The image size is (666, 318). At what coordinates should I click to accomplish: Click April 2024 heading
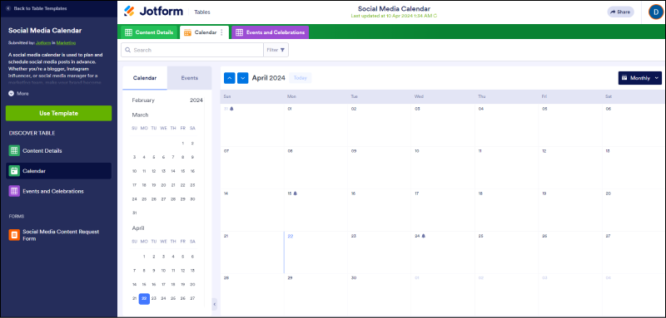268,78
